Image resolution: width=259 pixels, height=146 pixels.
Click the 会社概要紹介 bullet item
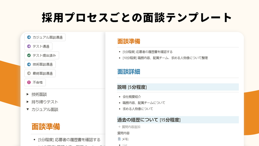point(132,97)
